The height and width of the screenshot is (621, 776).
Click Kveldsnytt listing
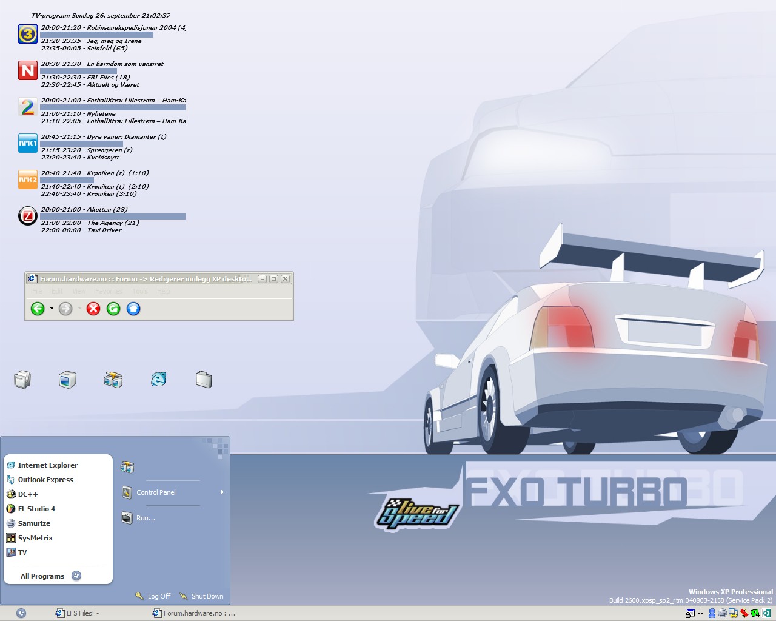(80, 158)
